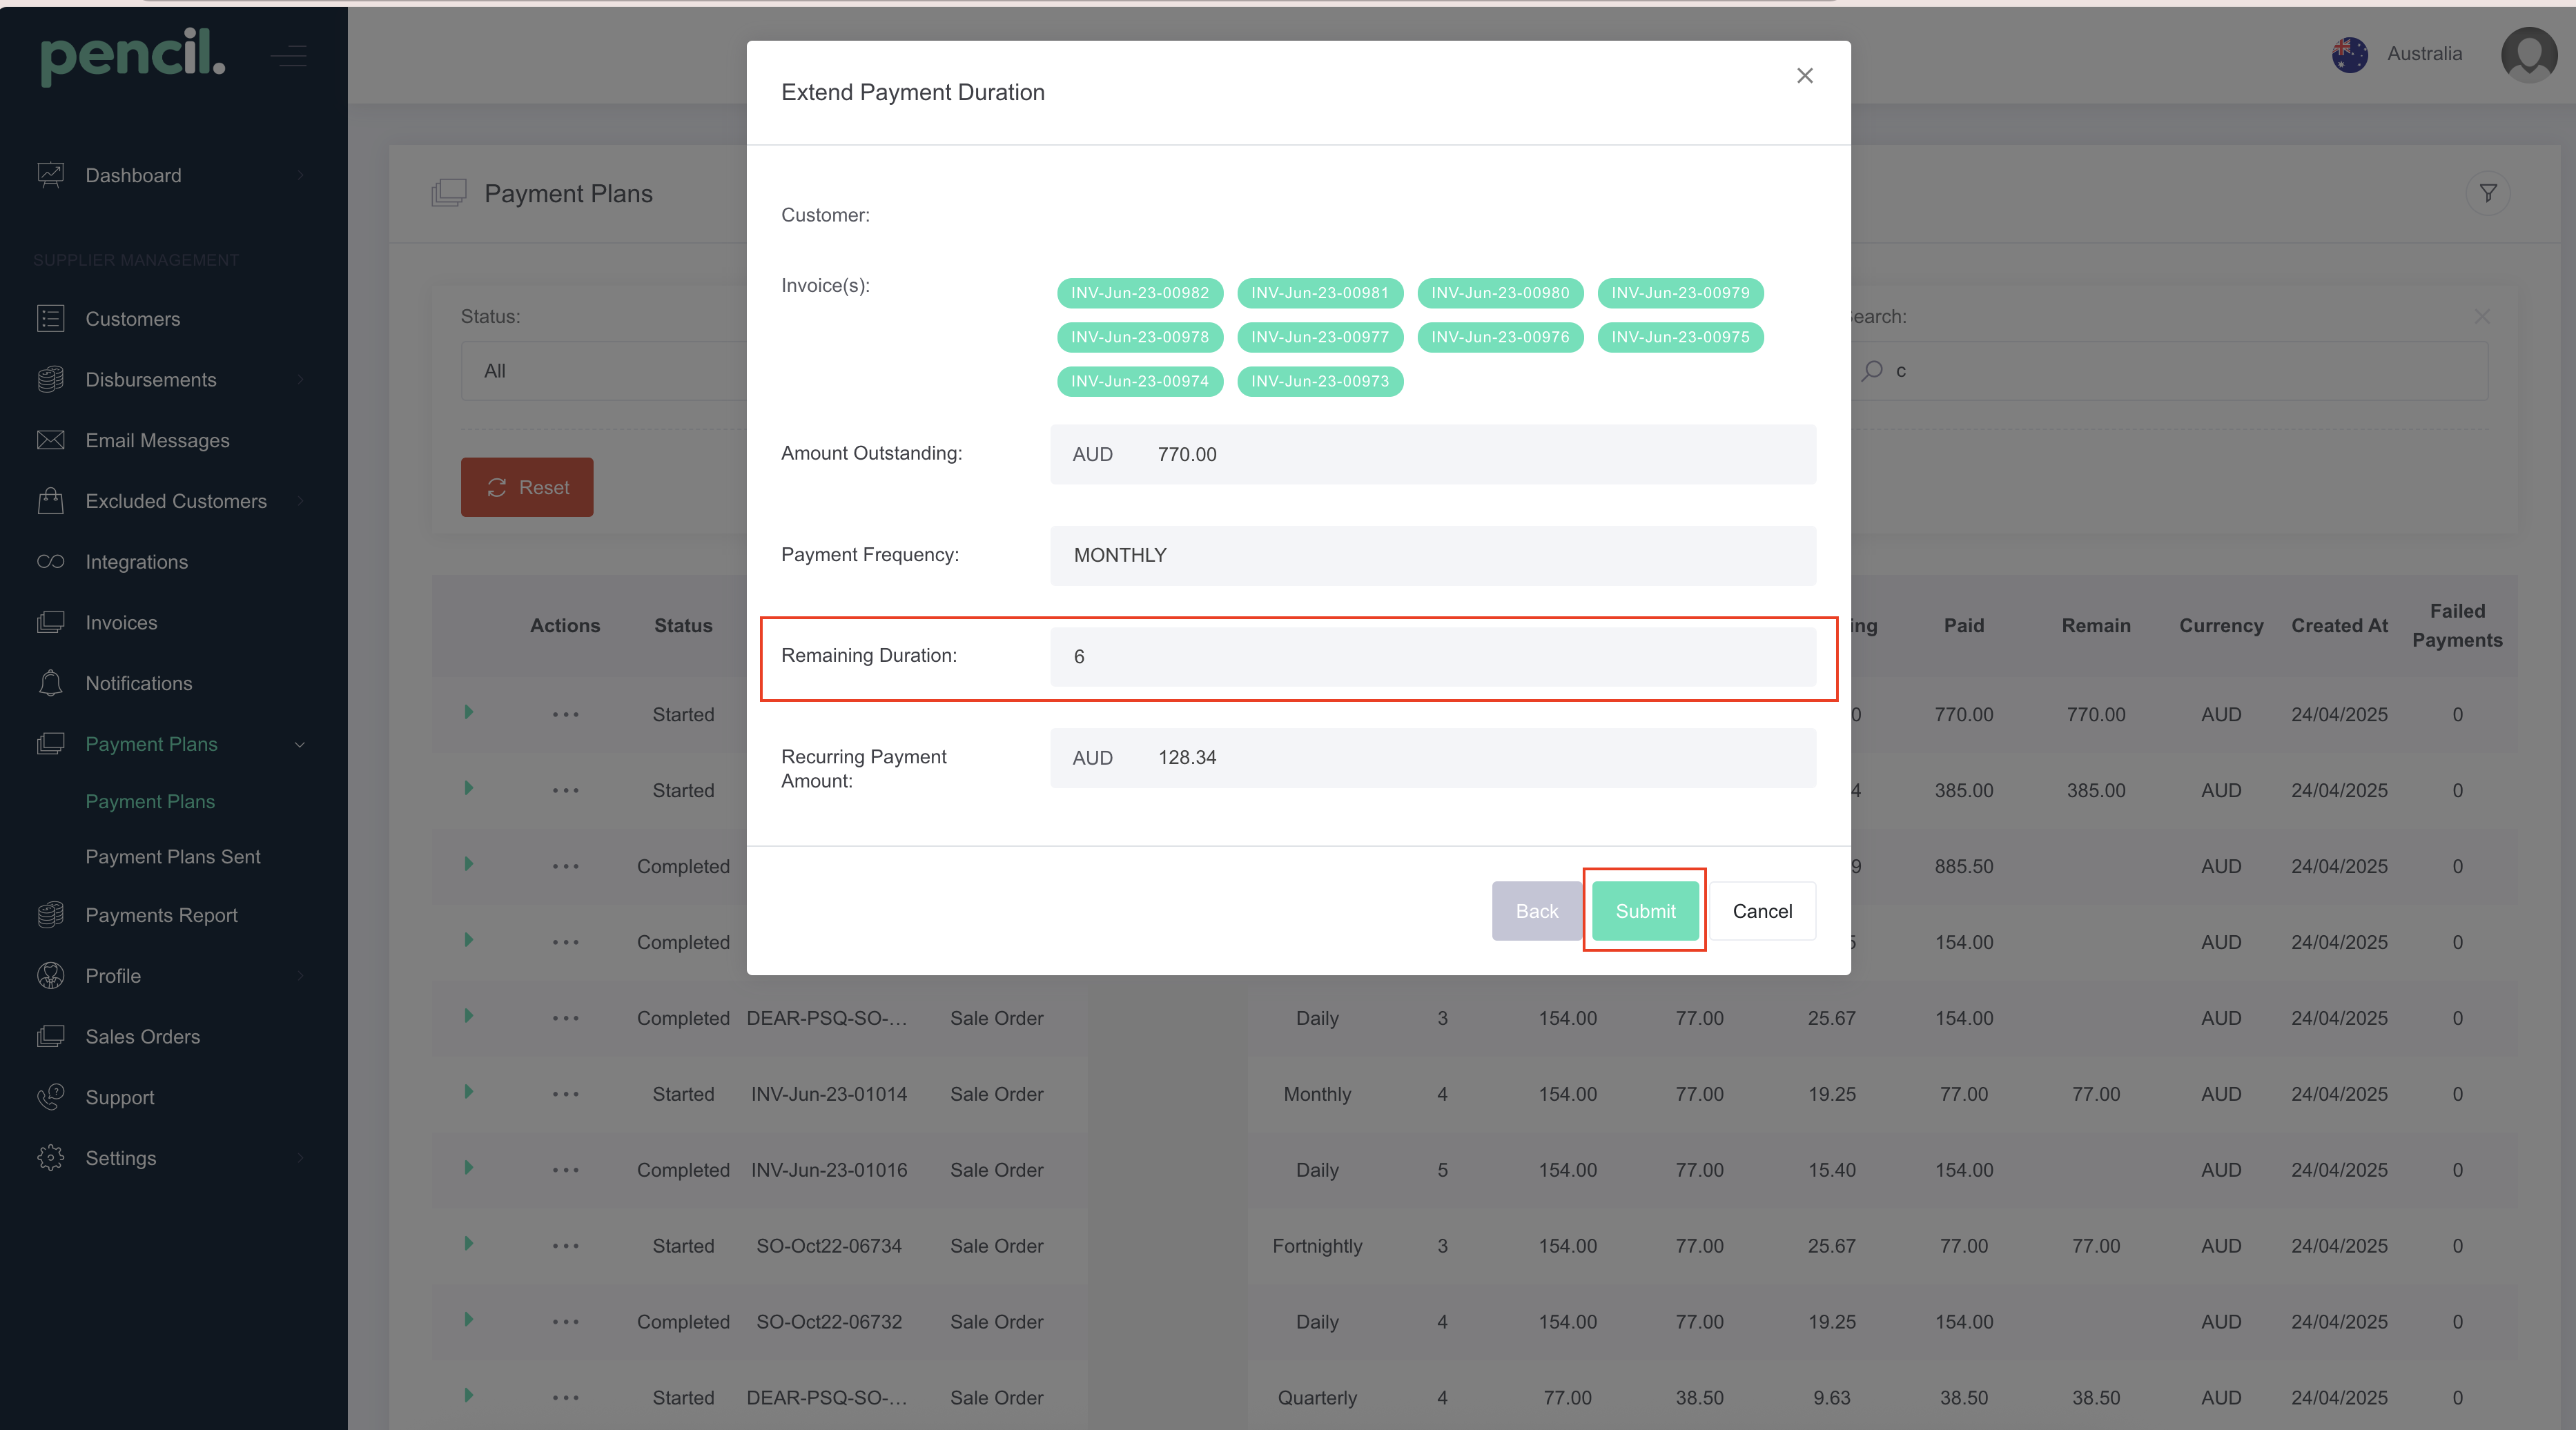
Task: Open Email Messages in sidebar
Action: point(157,440)
